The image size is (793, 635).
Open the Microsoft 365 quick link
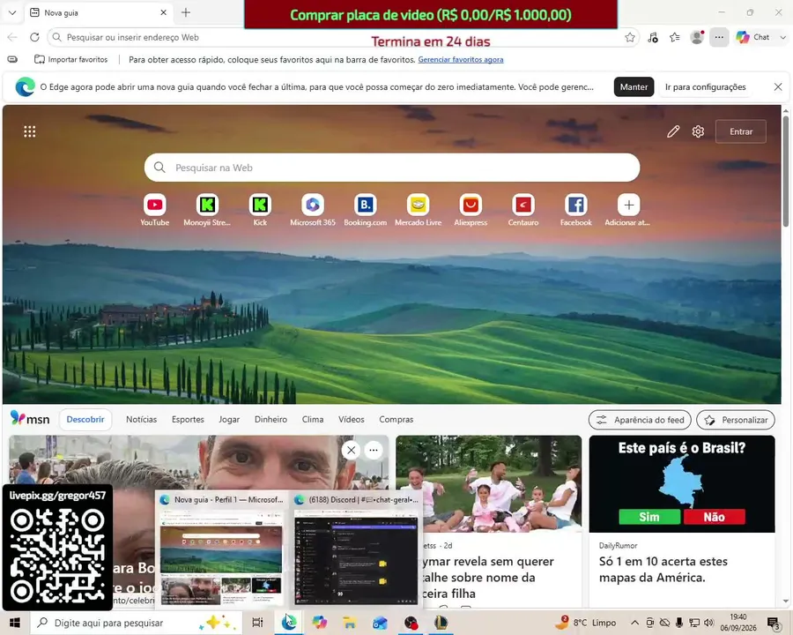point(313,210)
